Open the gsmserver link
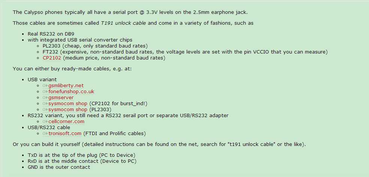The height and width of the screenshot is (177, 369). [x=61, y=97]
